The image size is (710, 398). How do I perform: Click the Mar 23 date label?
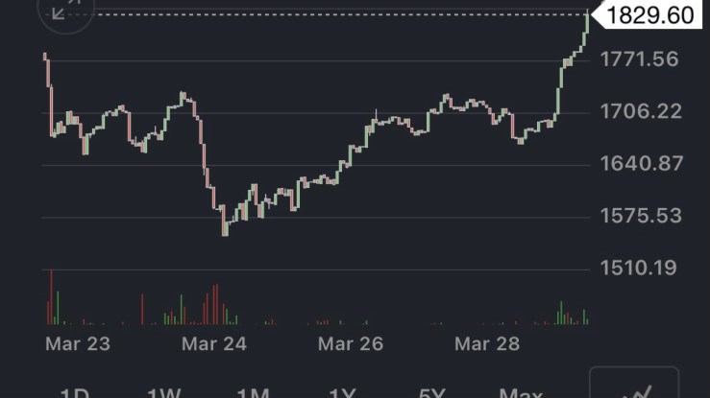tap(78, 343)
